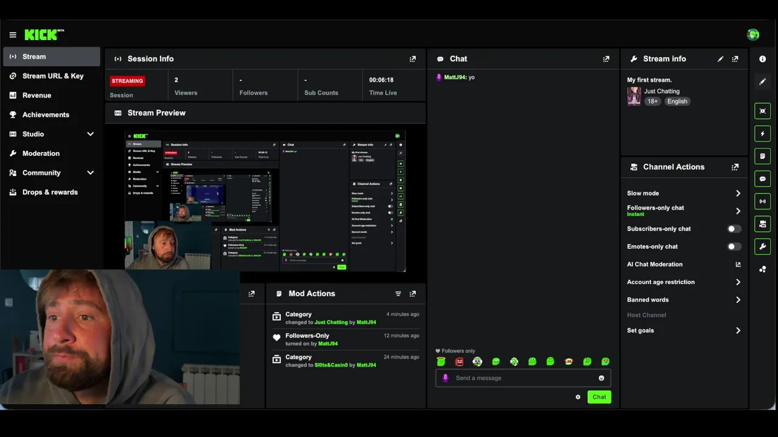Pop out the Channel Actions panel
The image size is (778, 437).
(x=735, y=167)
